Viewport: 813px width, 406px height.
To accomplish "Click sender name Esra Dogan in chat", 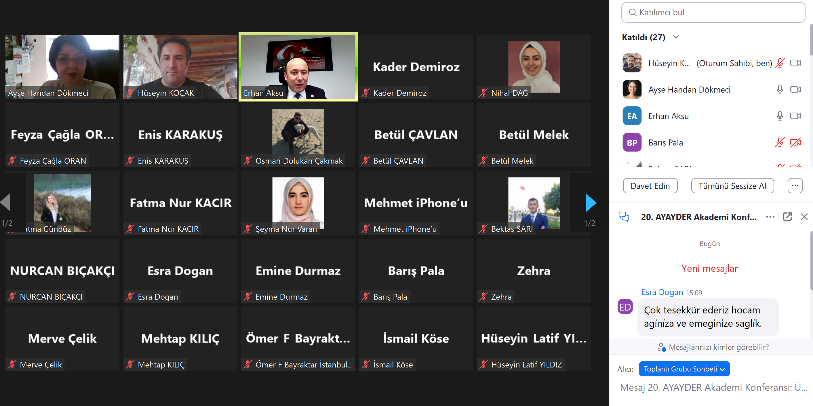I will pyautogui.click(x=662, y=292).
